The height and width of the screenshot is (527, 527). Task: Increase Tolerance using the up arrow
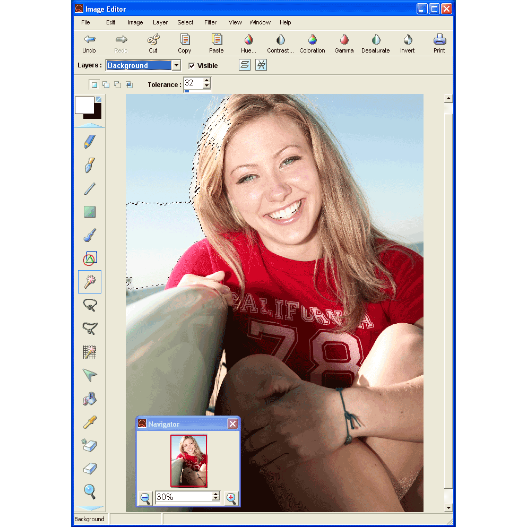click(206, 81)
